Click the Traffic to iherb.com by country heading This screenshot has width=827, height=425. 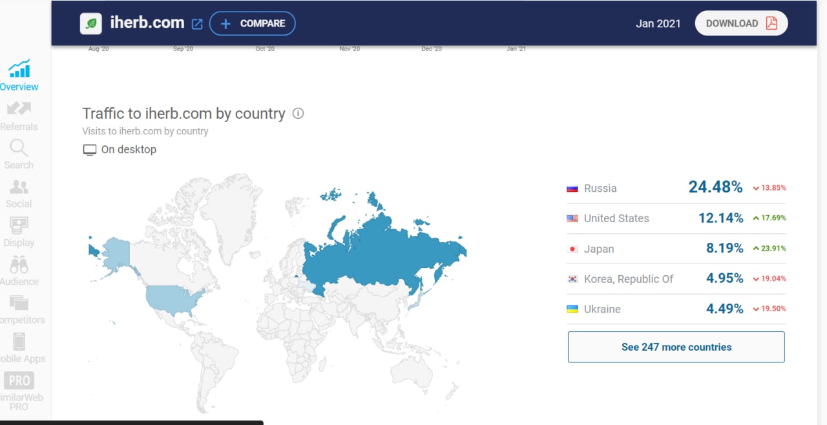coord(183,114)
